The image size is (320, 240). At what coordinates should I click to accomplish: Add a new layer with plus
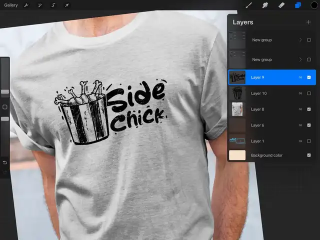(x=308, y=22)
